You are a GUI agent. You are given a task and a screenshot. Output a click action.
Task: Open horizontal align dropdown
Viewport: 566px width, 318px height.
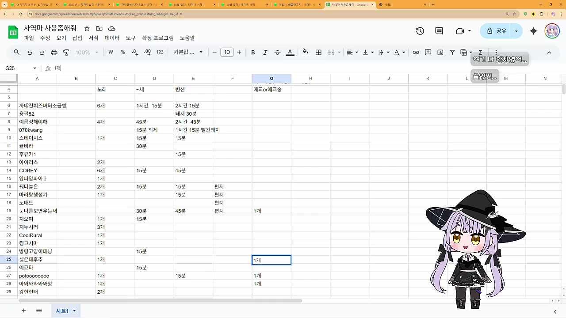[x=352, y=52]
